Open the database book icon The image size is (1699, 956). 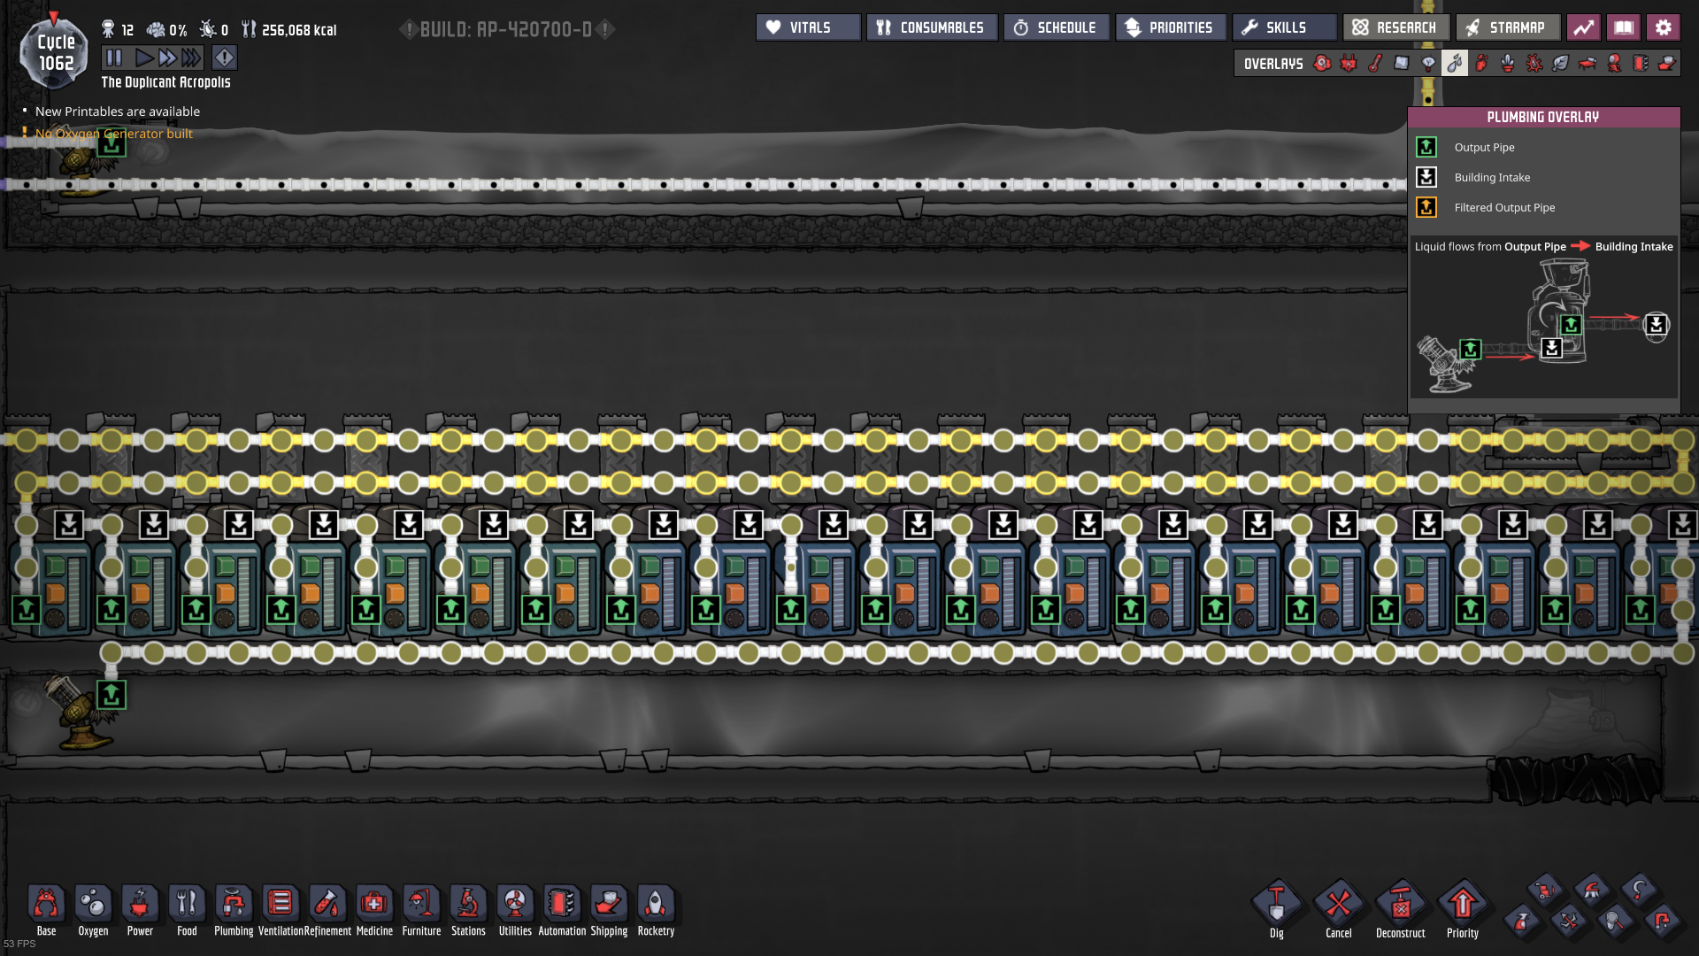point(1623,27)
